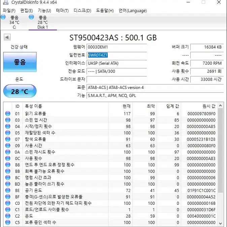Click the CrystalDiskInfo title bar app icon
This screenshot has width=227, height=227.
[x=6, y=2]
